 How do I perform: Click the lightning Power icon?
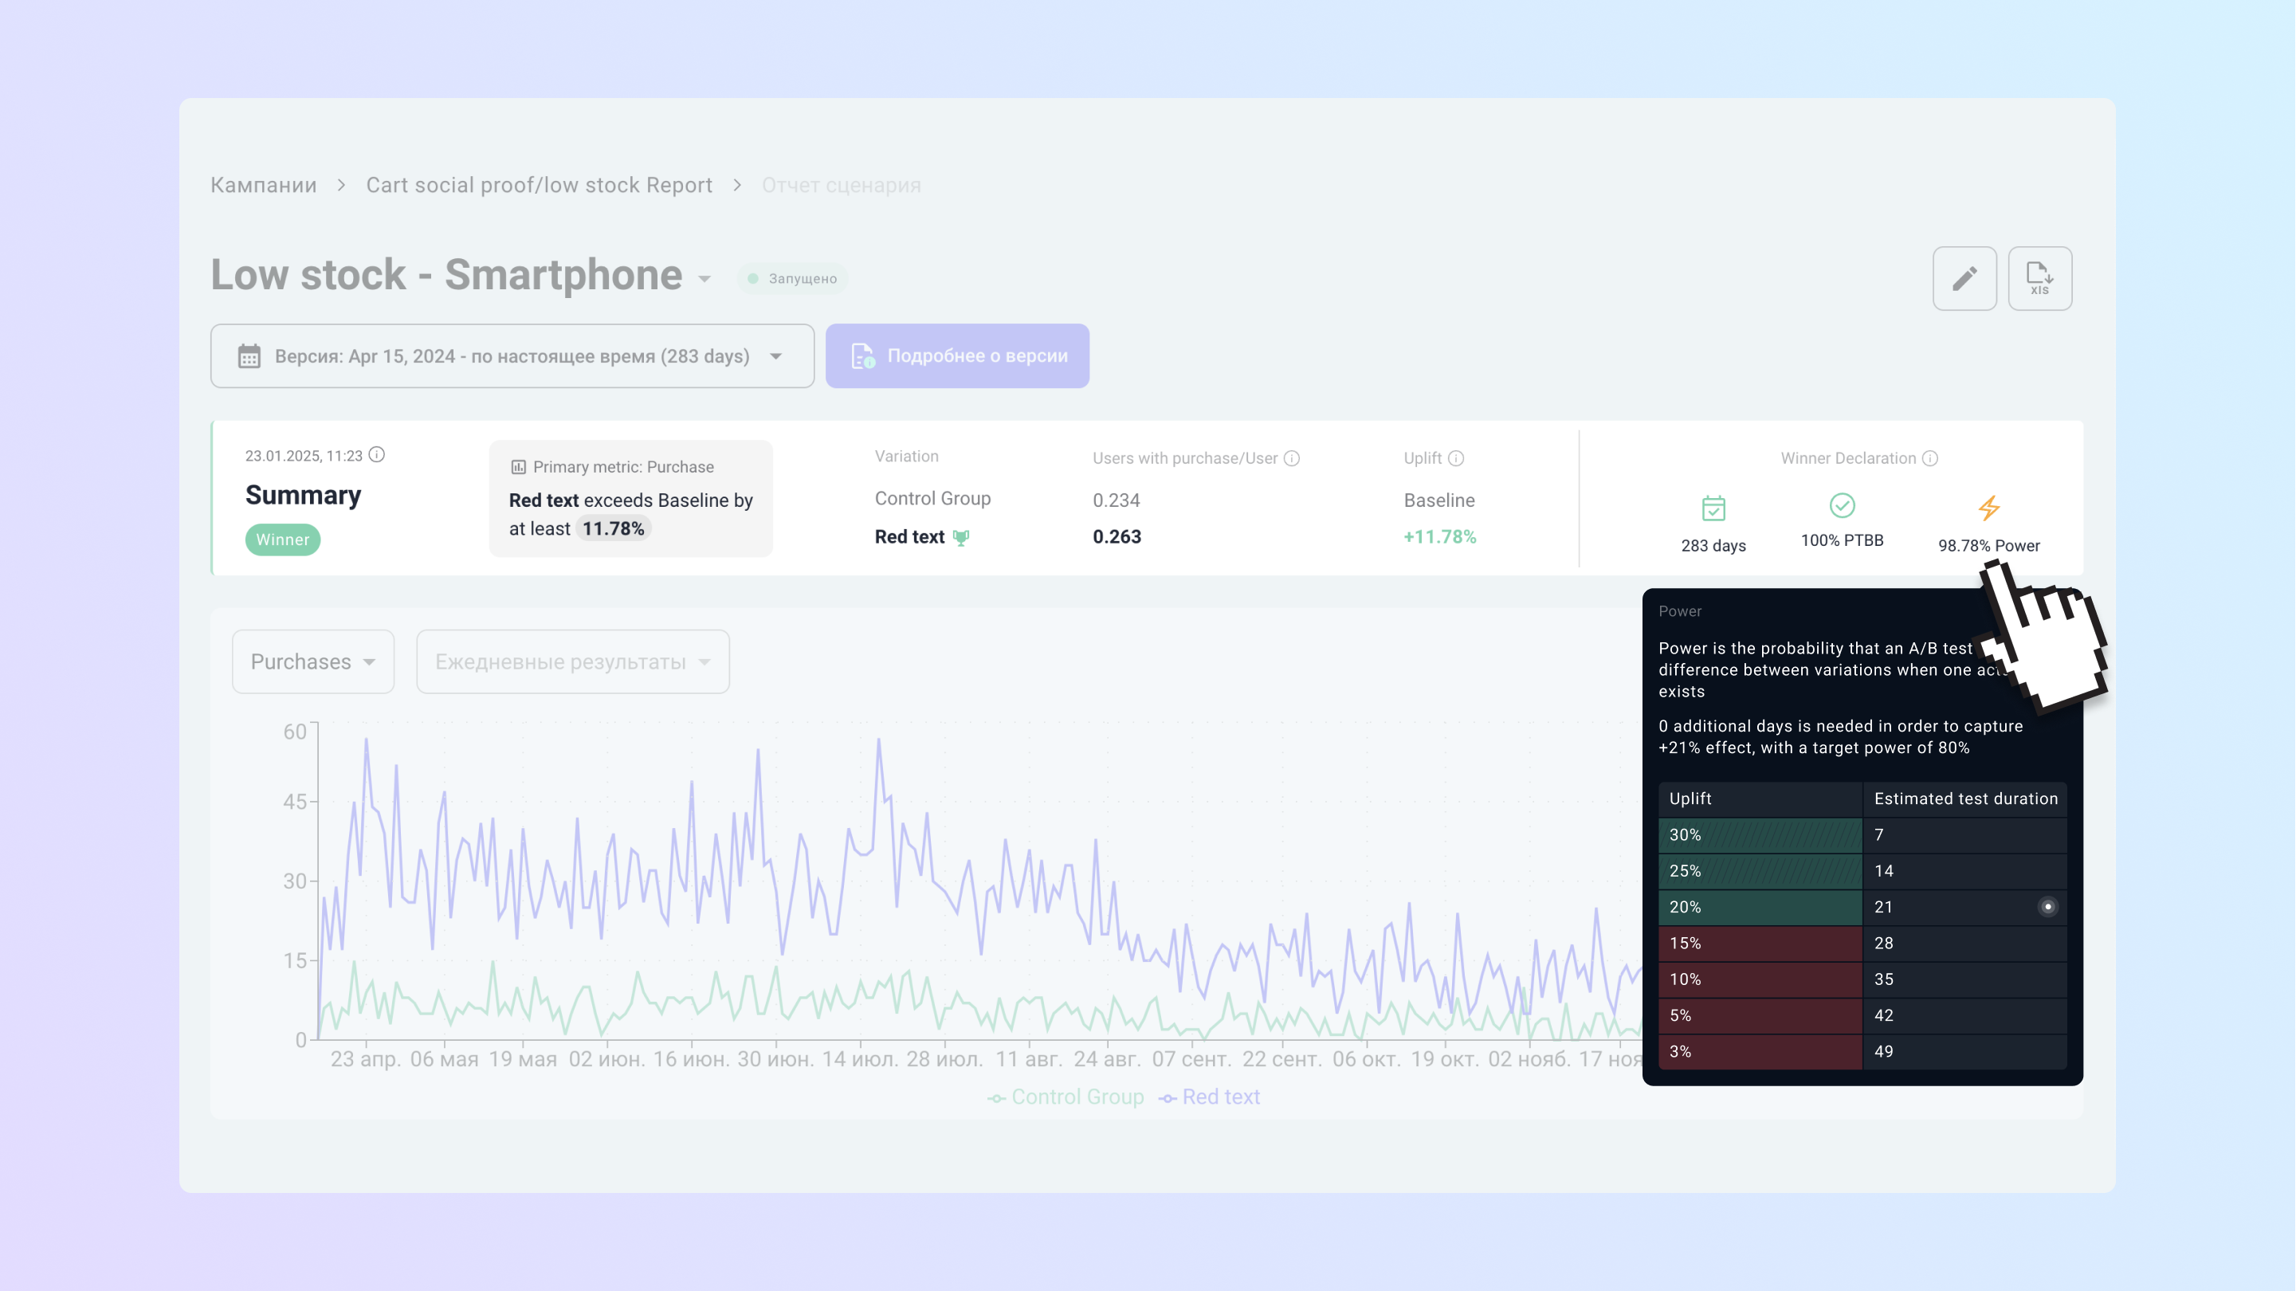pyautogui.click(x=1988, y=508)
